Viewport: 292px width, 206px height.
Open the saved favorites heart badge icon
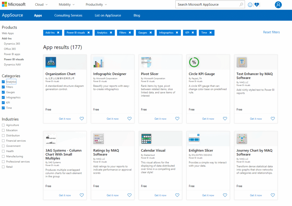(257, 5)
